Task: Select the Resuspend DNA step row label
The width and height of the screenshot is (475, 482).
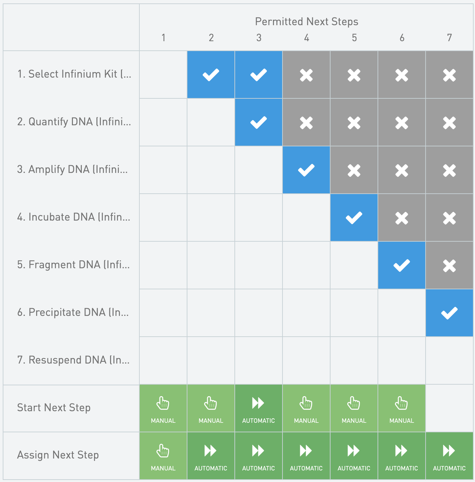Action: (73, 360)
